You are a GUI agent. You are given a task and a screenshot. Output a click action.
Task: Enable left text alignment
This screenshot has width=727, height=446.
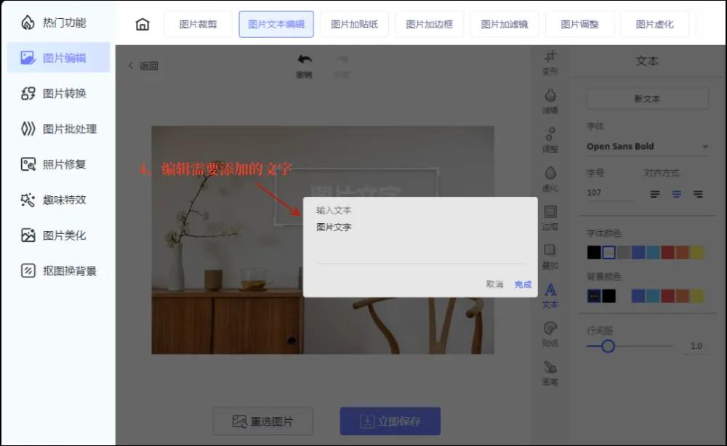pyautogui.click(x=655, y=194)
